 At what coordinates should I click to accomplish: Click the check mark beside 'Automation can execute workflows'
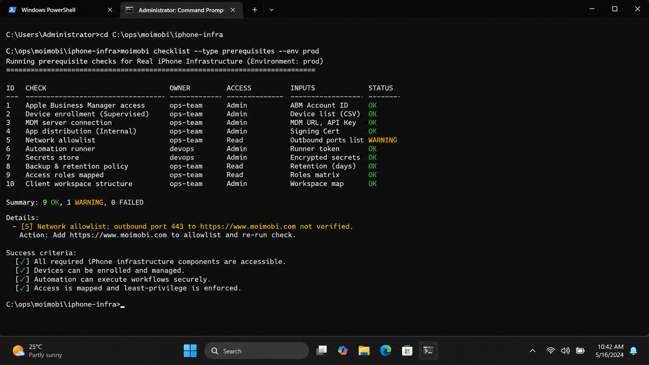pos(22,279)
